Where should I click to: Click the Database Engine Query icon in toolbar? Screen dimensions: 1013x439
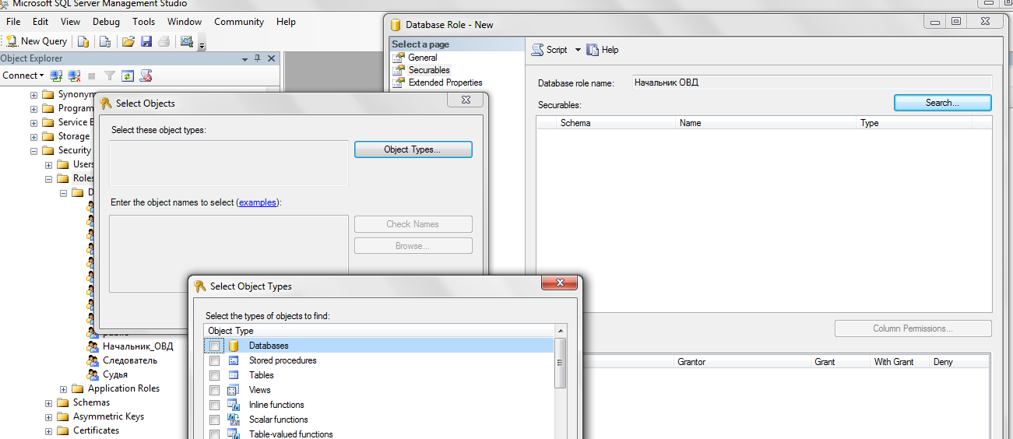coord(83,41)
